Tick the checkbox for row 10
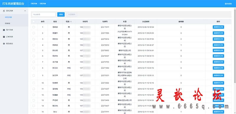Image resolution: width=236 pixels, height=114 pixels. [34, 83]
